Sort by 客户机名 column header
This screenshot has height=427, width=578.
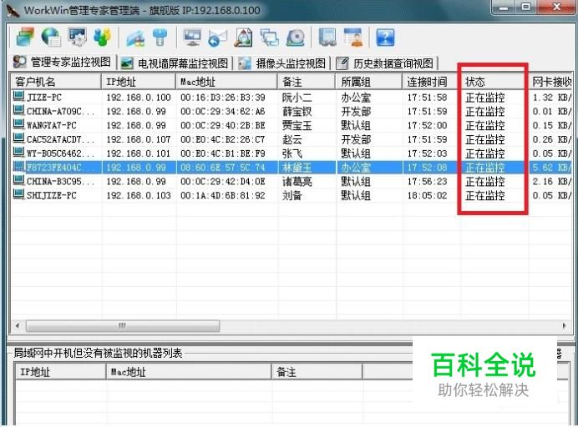point(55,82)
